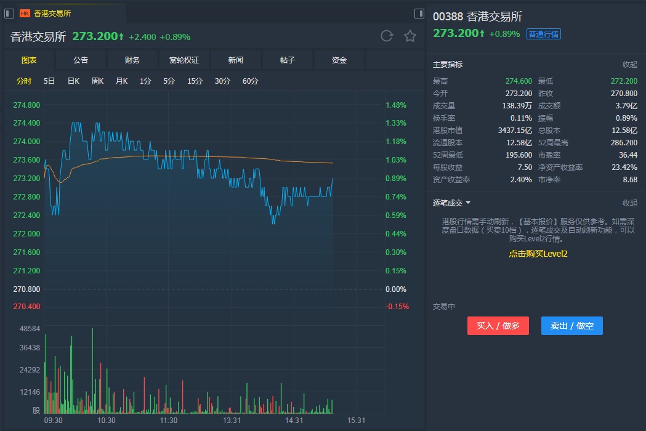This screenshot has width=646, height=431.
Task: Add stock to favorites with star icon
Action: point(410,36)
